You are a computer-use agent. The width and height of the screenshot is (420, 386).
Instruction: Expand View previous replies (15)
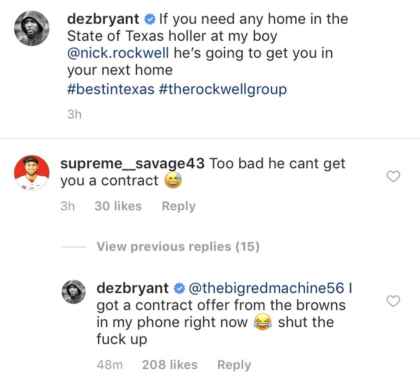[178, 246]
